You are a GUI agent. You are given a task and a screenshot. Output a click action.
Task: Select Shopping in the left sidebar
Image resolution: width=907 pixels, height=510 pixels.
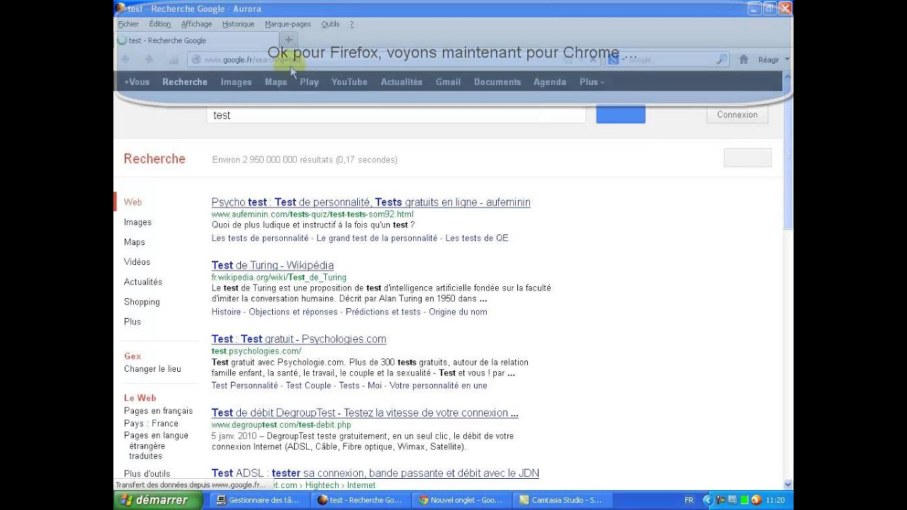(142, 302)
